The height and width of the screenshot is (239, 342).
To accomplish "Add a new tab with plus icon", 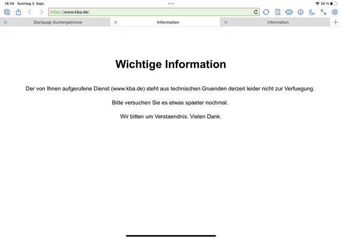I will pos(336,22).
